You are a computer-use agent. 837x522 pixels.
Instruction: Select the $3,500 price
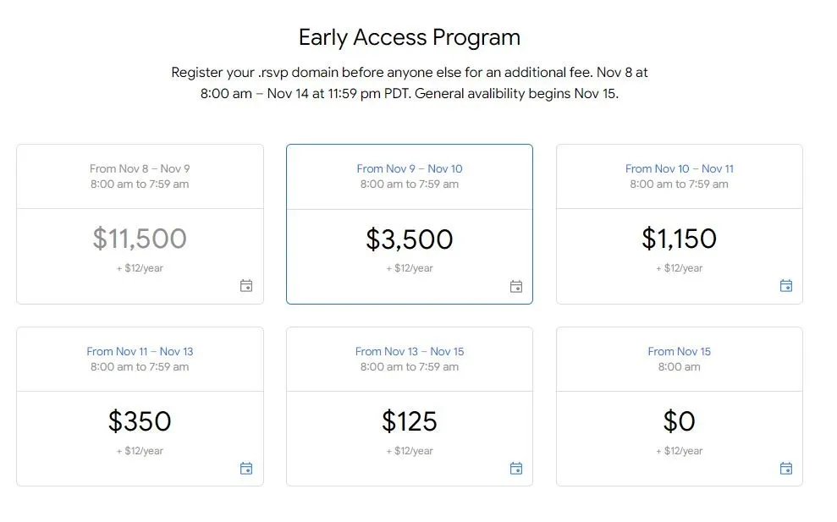(x=410, y=239)
